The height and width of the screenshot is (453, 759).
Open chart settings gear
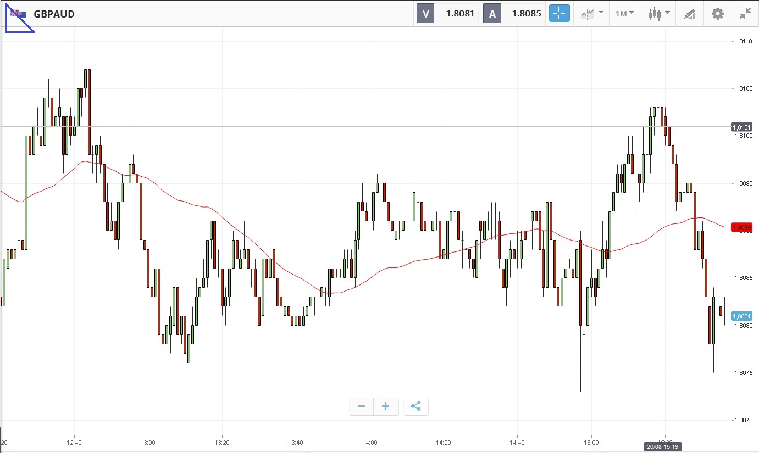pyautogui.click(x=718, y=14)
